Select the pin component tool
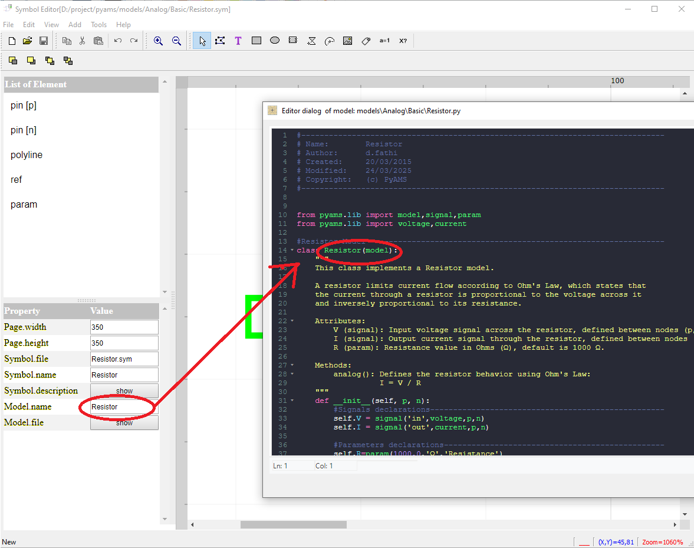Screen dimensions: 694x548 (x=293, y=41)
